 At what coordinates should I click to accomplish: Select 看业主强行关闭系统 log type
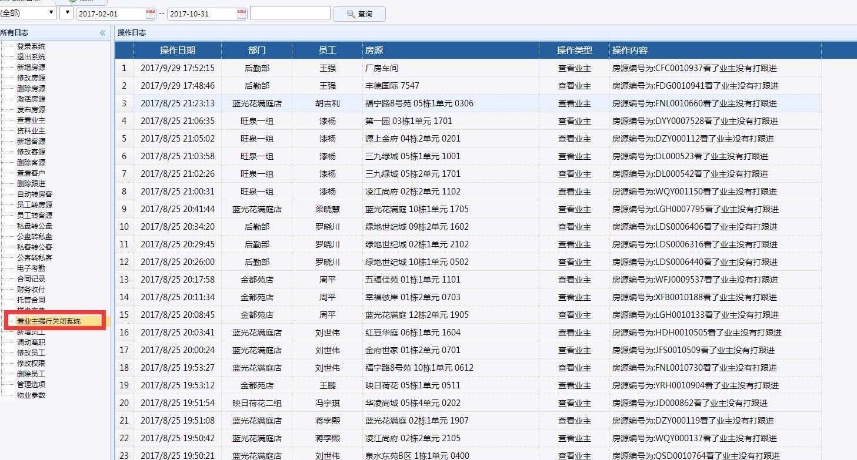pos(49,321)
